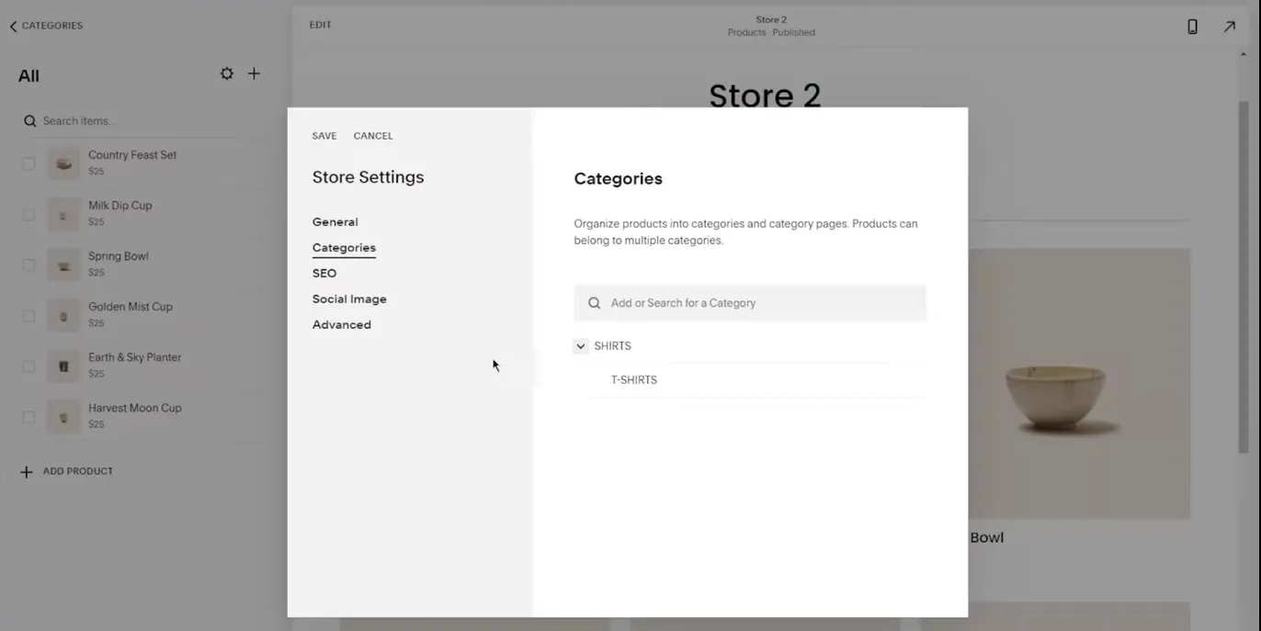Click the magnifier icon in category search
This screenshot has width=1261, height=631.
click(595, 303)
